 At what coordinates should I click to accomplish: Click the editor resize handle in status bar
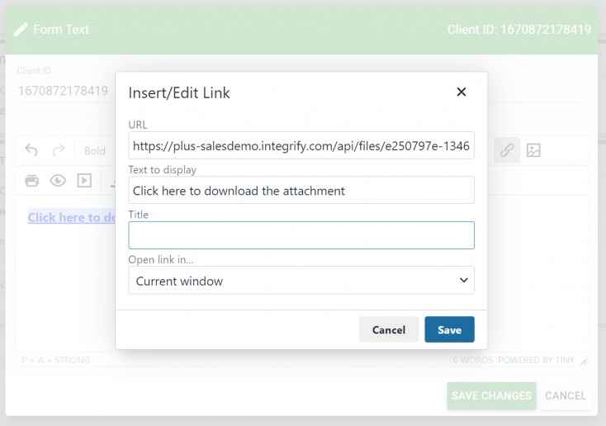(584, 361)
